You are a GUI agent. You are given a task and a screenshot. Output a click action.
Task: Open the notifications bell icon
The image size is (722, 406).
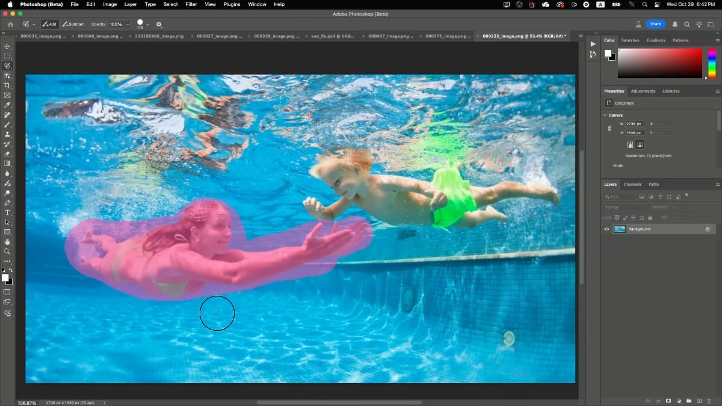[x=675, y=24]
